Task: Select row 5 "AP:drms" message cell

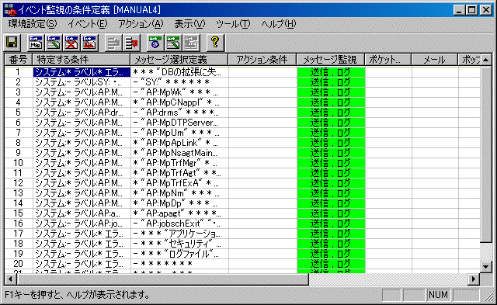Action: click(179, 113)
